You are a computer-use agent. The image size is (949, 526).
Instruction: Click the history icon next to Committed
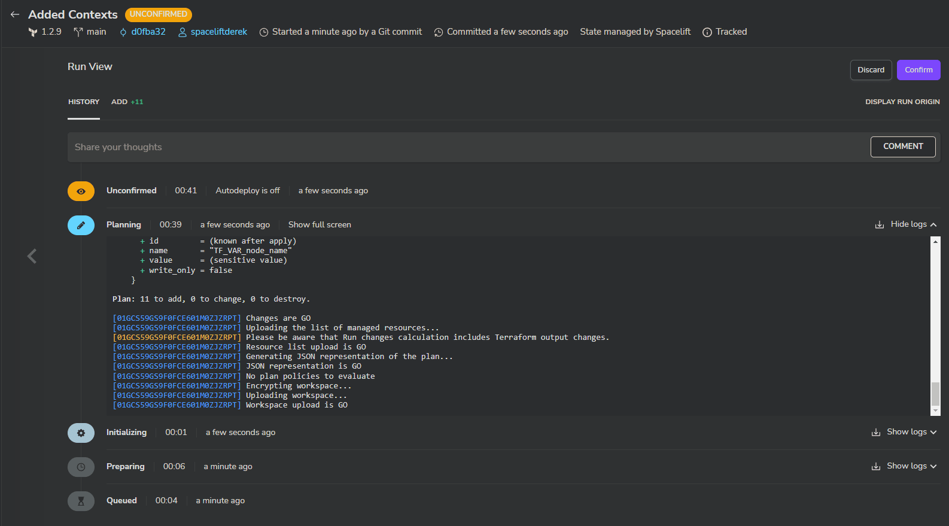[x=439, y=32]
